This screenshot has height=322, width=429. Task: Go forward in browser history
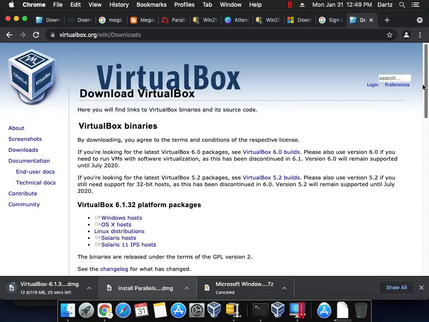click(x=23, y=35)
